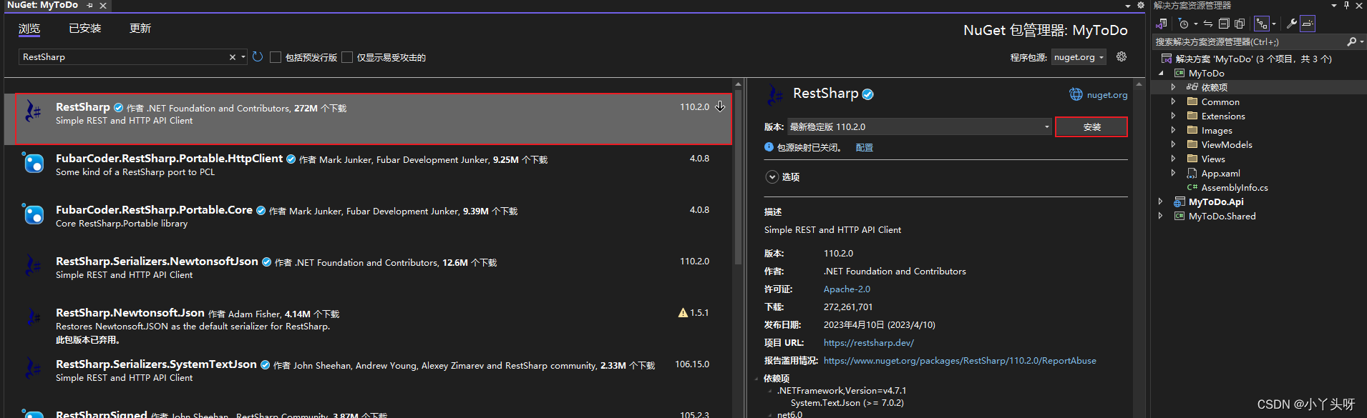Open the Solution Explorer window options dropdown
Viewport: 1367px width, 418px height.
[x=1334, y=6]
